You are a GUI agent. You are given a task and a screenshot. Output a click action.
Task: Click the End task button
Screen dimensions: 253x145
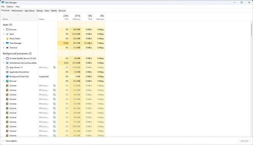[244, 141]
